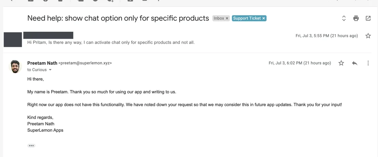Screen dimensions: 378x157
Task: Star the first message from 5:55 PM
Action: [x=368, y=36]
